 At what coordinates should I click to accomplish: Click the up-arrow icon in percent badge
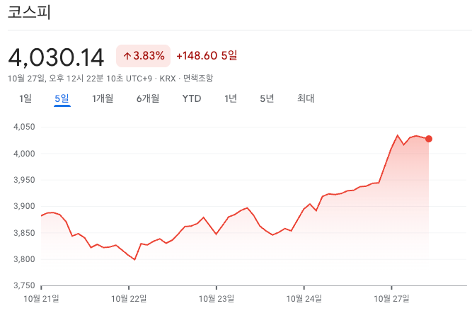pos(127,55)
